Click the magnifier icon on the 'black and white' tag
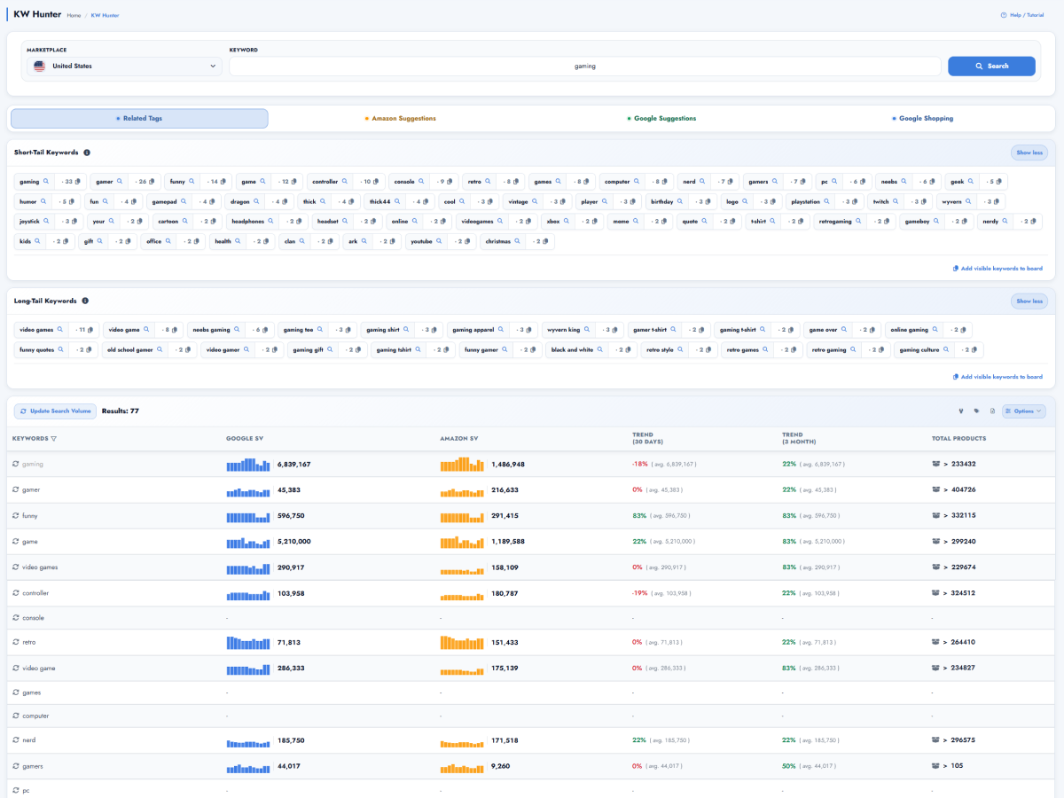 600,349
